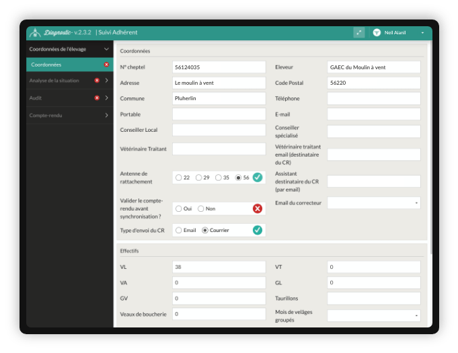Choose Oui for validating the compte-rendu

179,208
